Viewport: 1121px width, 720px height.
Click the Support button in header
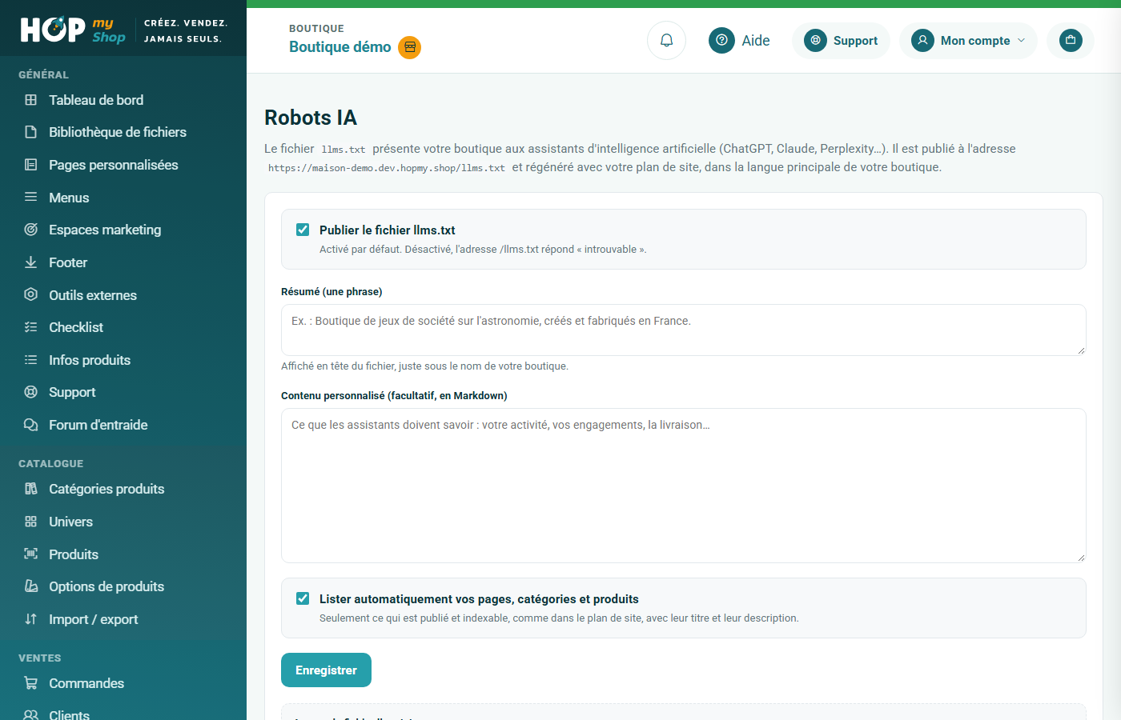(x=841, y=41)
